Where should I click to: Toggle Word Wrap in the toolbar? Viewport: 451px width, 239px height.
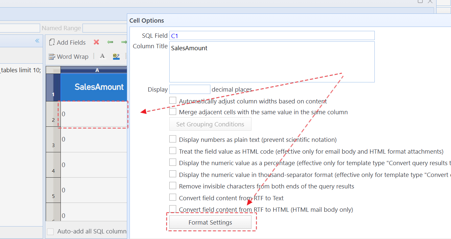click(69, 56)
